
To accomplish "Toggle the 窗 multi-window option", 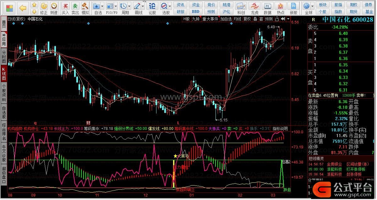I will (261, 19).
